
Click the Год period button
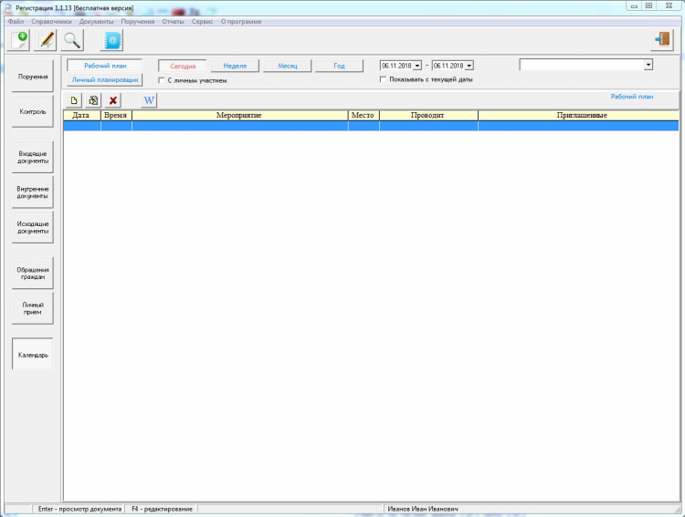point(340,66)
